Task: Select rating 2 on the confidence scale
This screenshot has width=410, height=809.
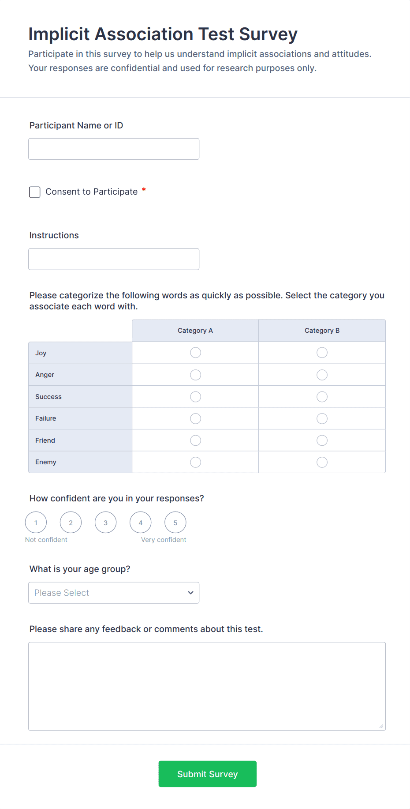Action: [x=71, y=522]
